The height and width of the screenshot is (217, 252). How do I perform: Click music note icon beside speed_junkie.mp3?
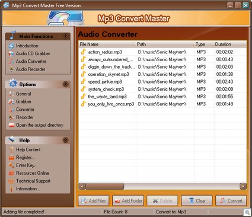coord(83,82)
